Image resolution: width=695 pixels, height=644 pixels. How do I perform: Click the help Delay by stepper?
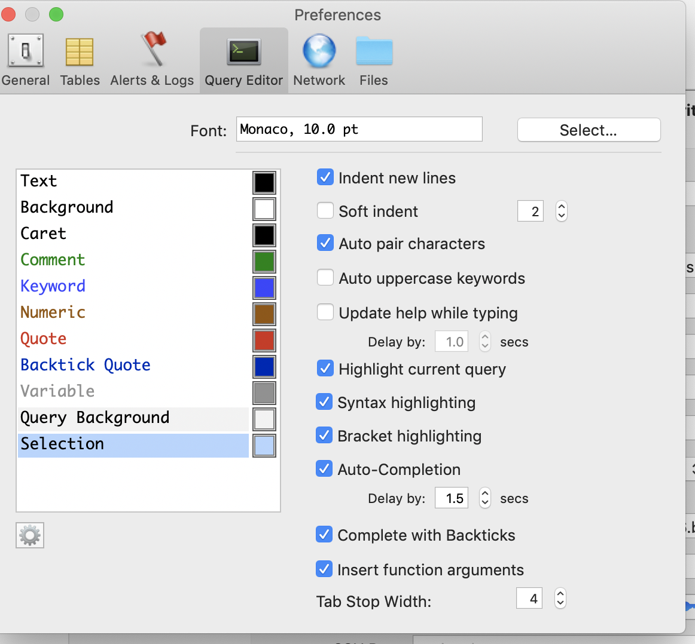pyautogui.click(x=485, y=341)
